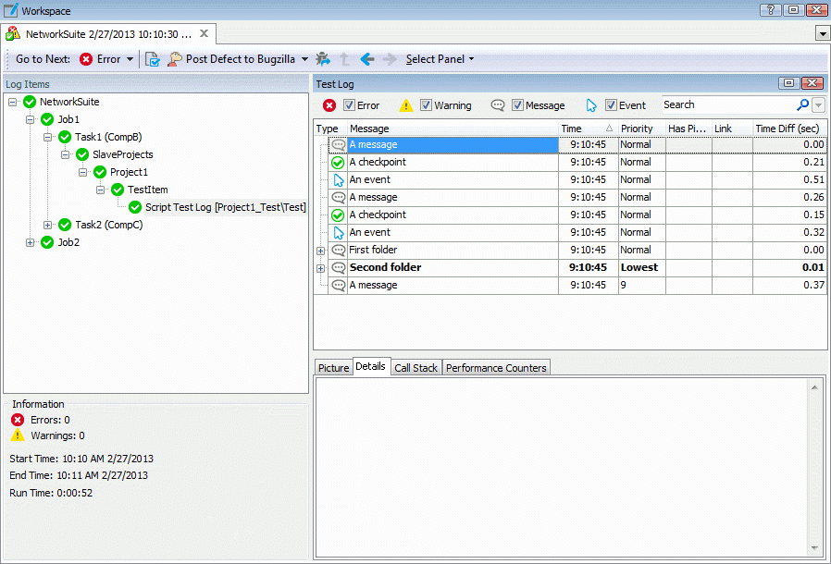831x564 pixels.
Task: Click the grey forward arrow icon
Action: click(x=390, y=59)
